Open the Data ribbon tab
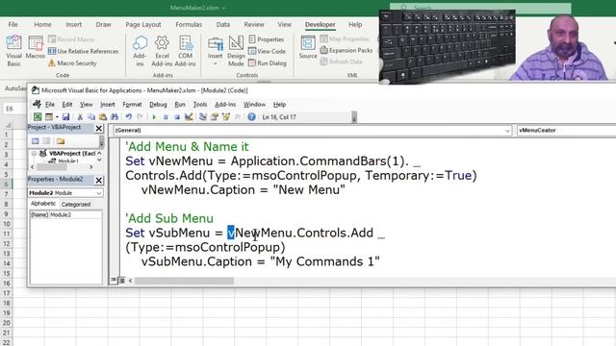Viewport: 616px width, 346px height. click(222, 24)
